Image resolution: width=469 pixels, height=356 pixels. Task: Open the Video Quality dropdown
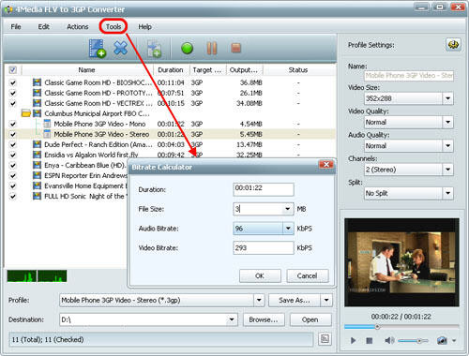click(447, 122)
